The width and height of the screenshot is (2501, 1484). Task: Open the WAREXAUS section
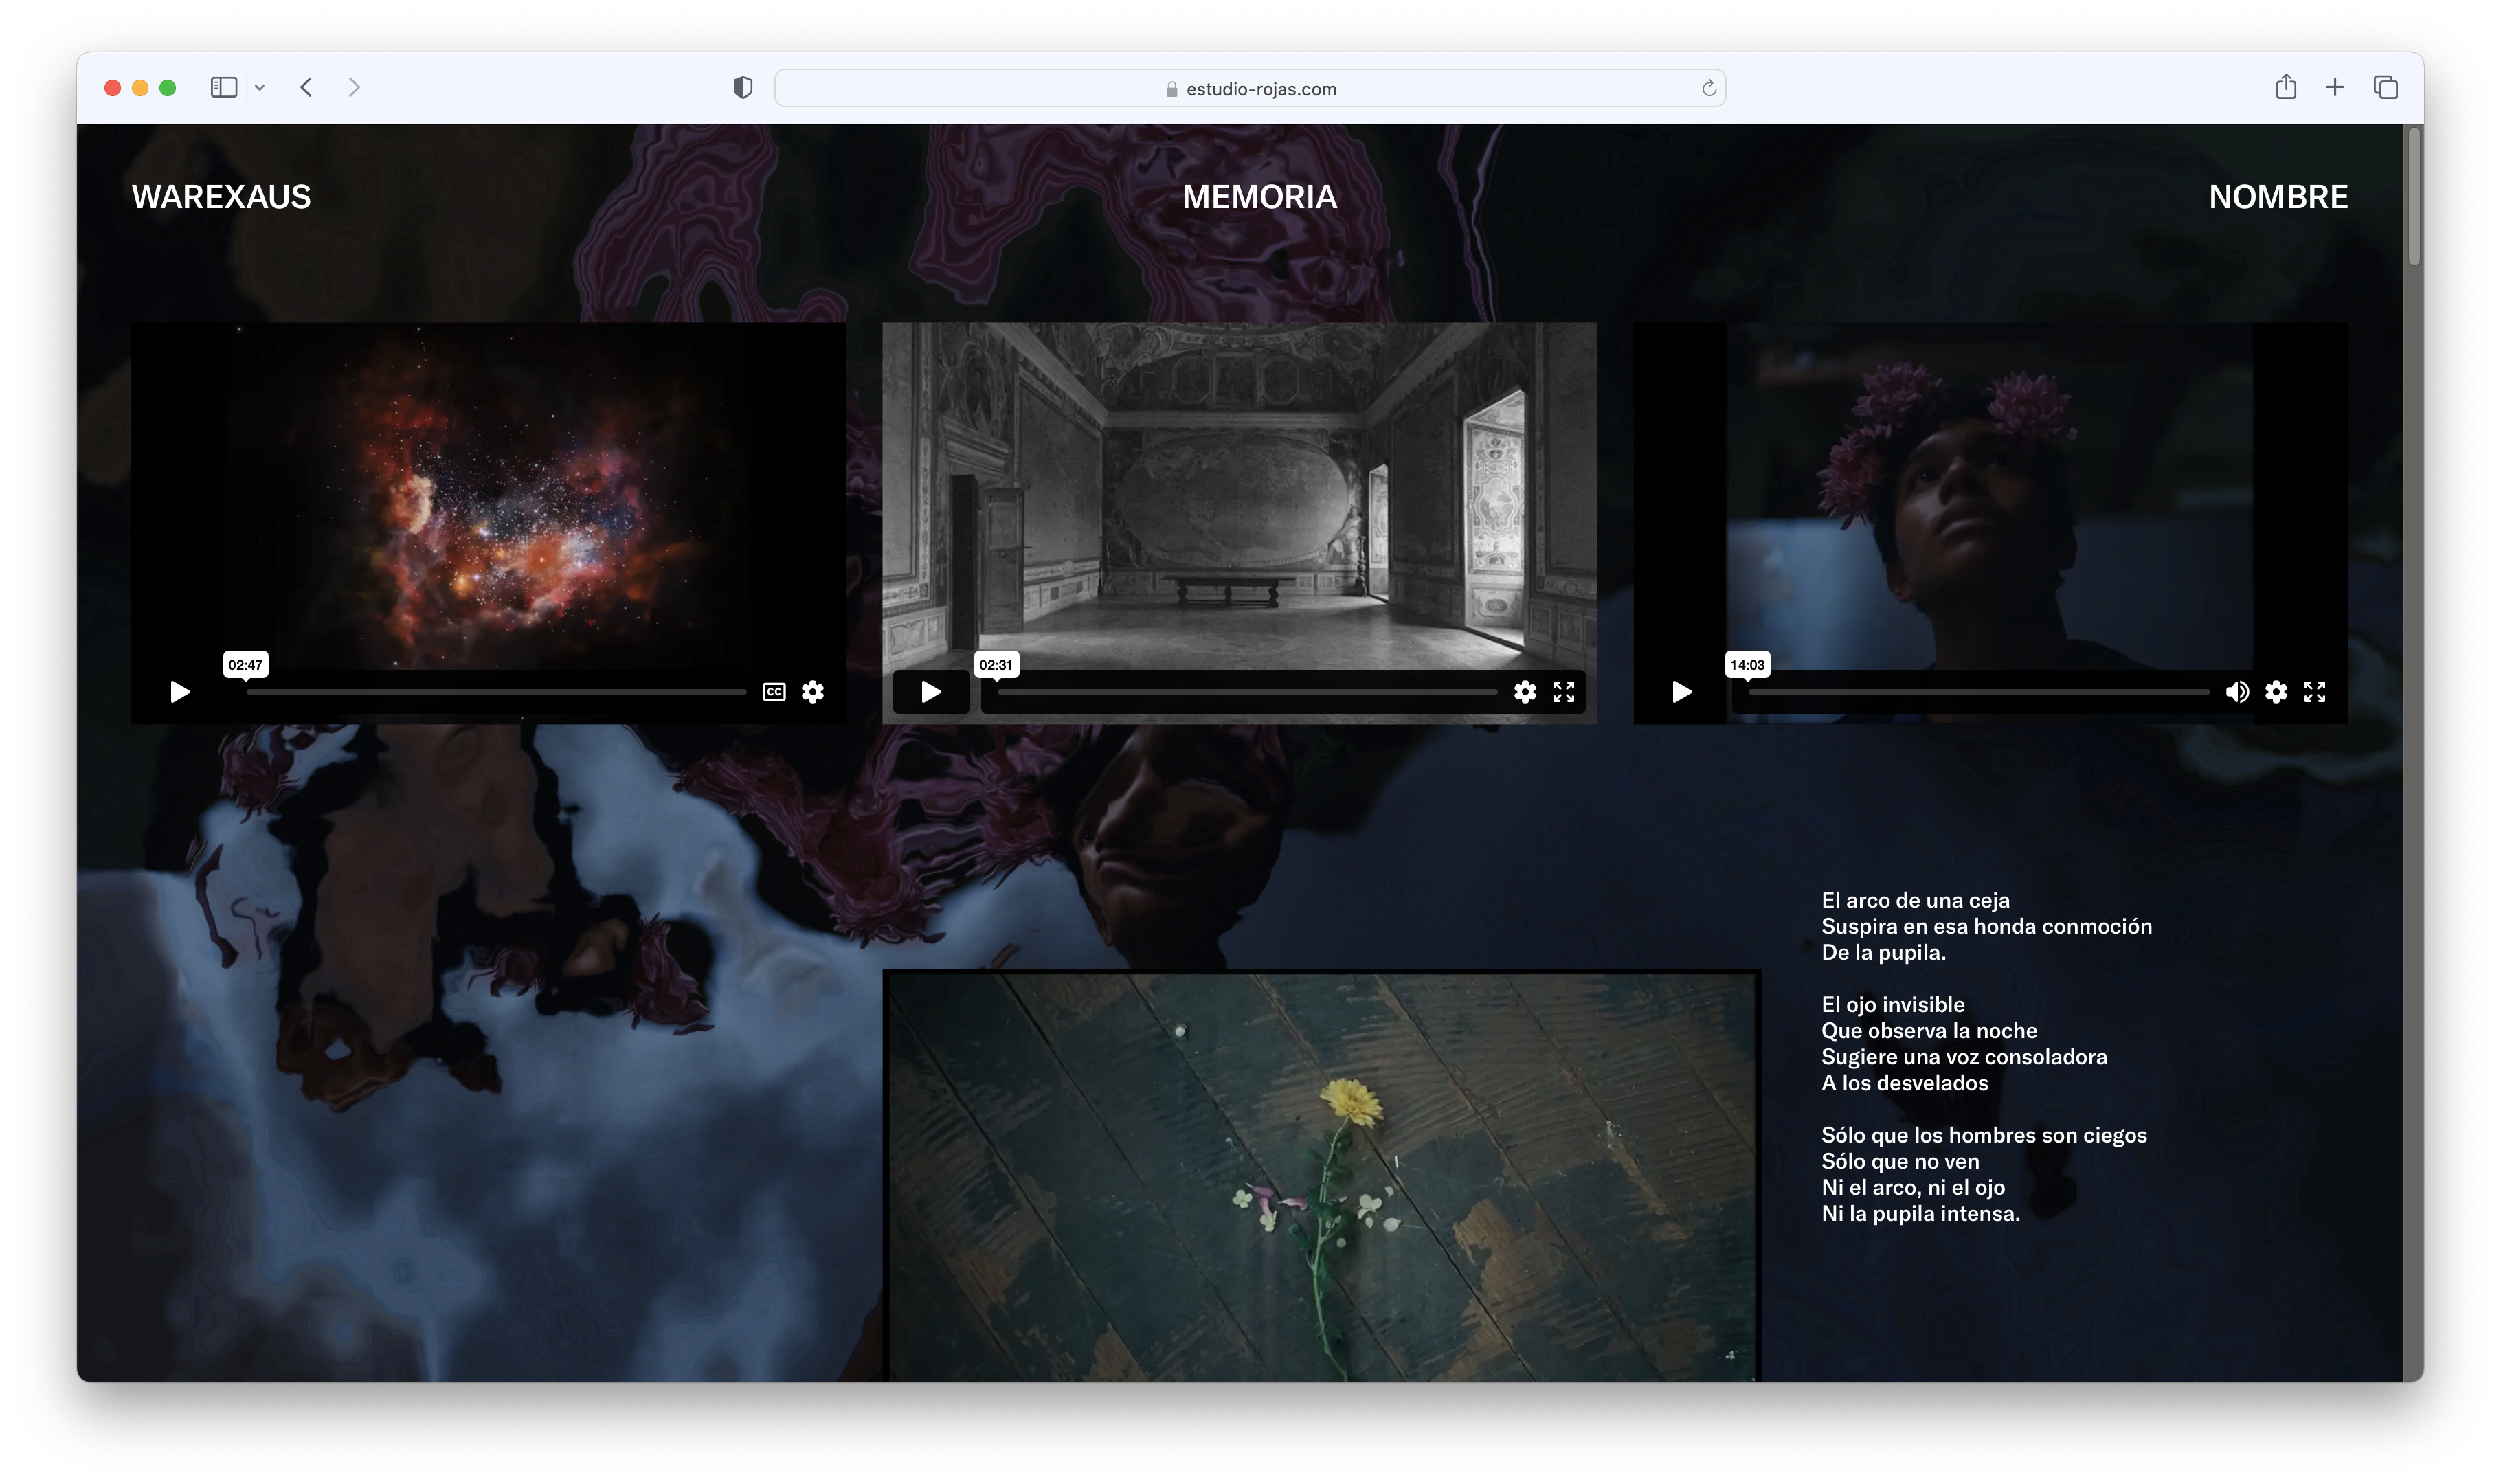click(x=221, y=197)
